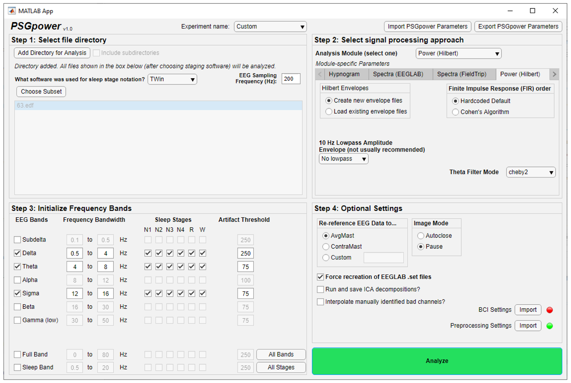Click the green Analyze button
Viewport: 571px width, 383px height.
[x=437, y=361]
